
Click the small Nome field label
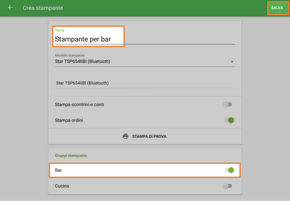(x=60, y=30)
